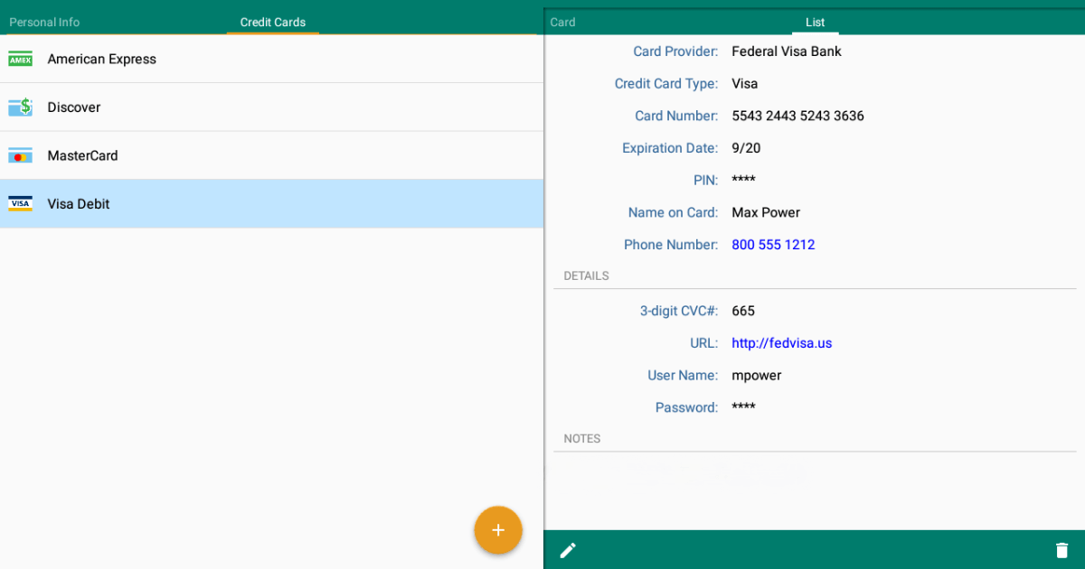Screen dimensions: 1085x569
Task: Click the card number 5543 2443 5243 3636
Action: tap(797, 116)
